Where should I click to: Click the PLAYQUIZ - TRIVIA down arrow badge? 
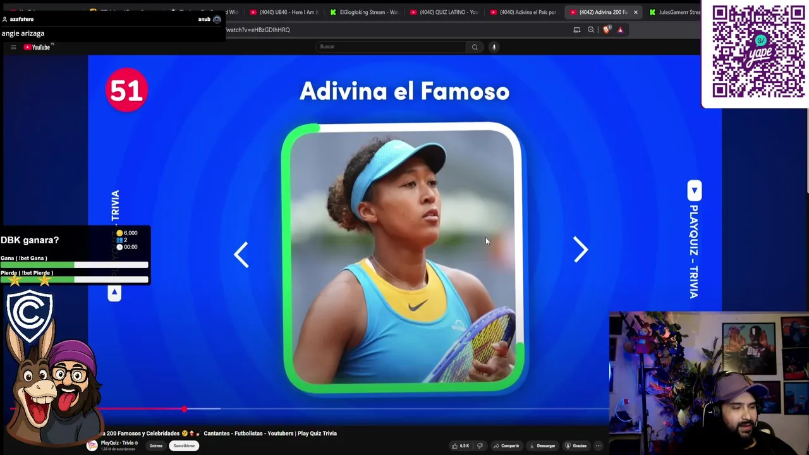click(694, 191)
